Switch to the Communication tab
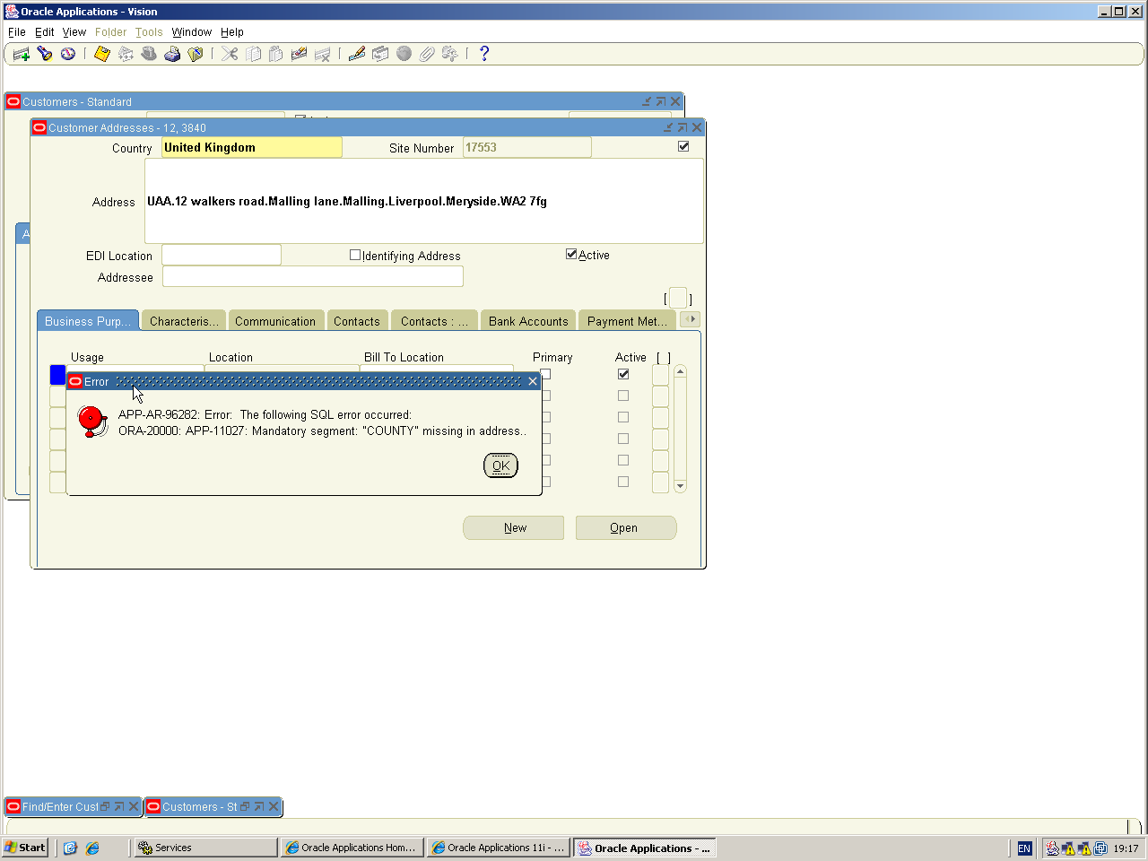 click(x=275, y=321)
